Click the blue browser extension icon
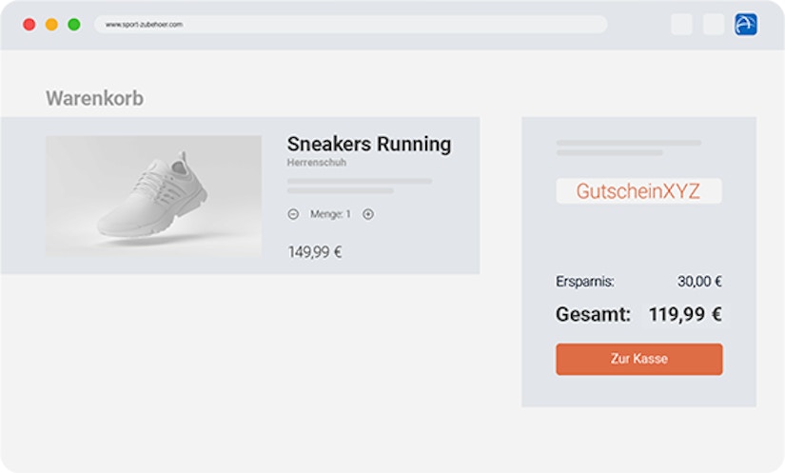 pos(745,24)
